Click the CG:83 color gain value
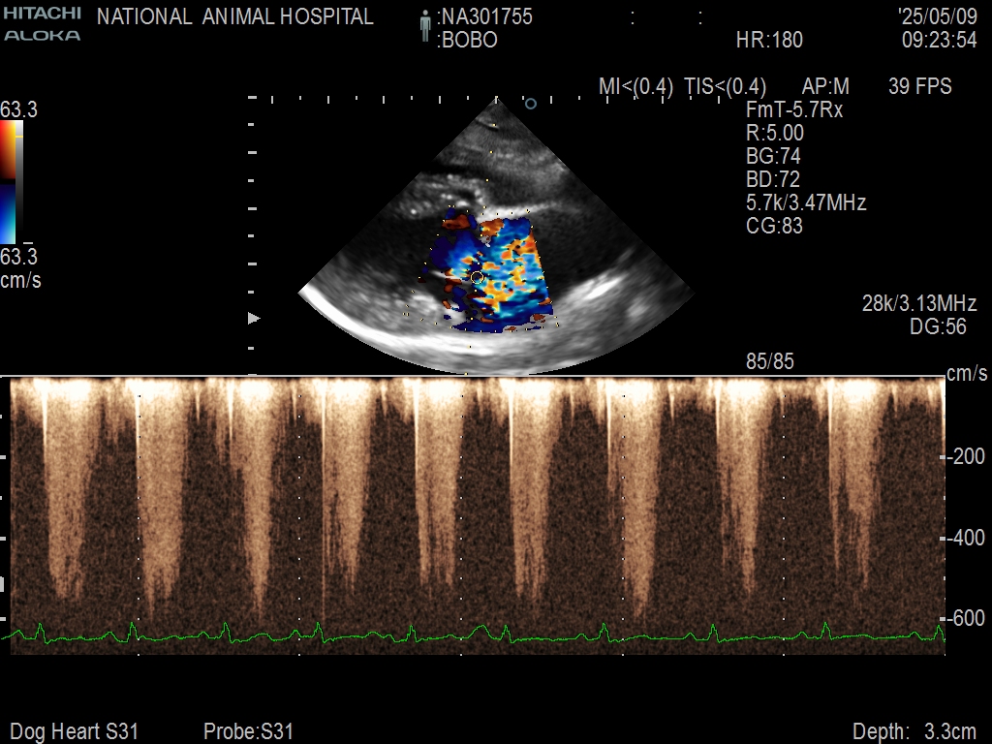Viewport: 992px width, 744px height. (x=774, y=227)
